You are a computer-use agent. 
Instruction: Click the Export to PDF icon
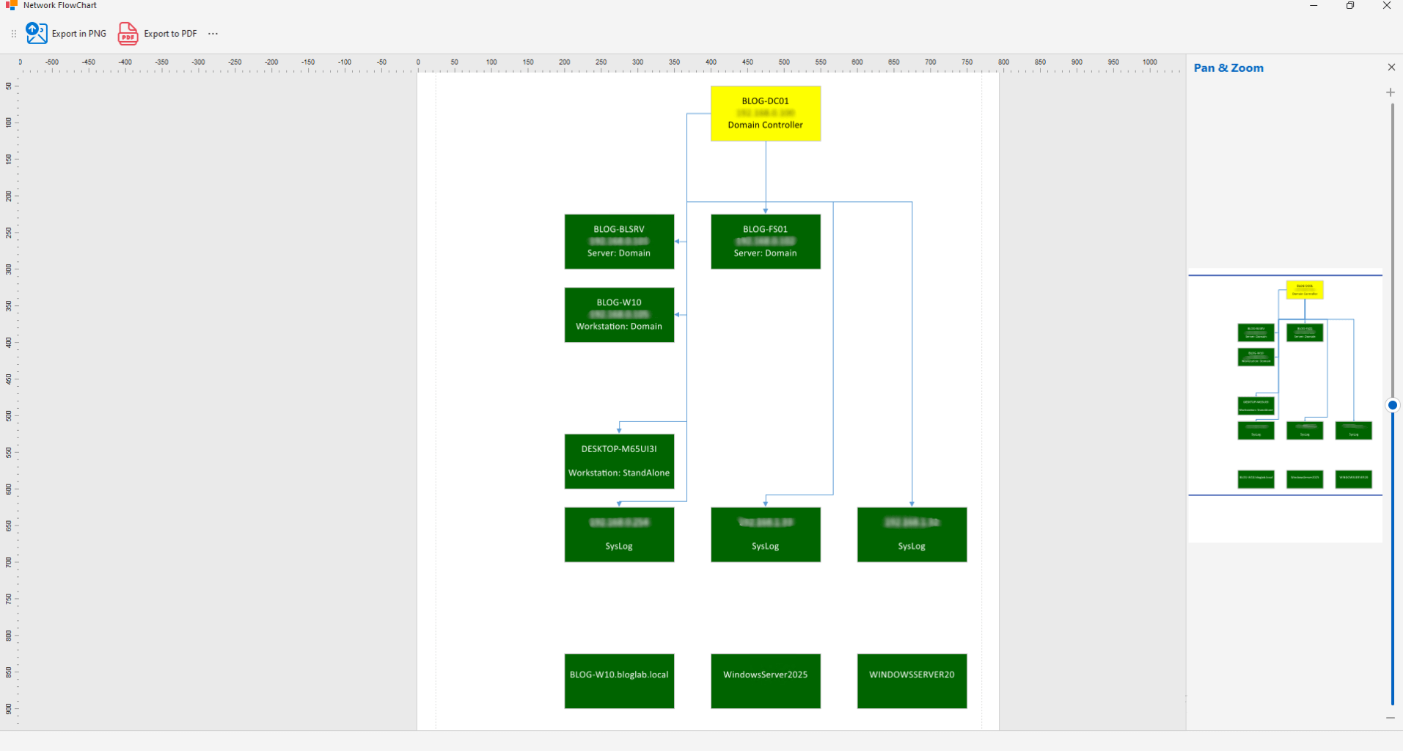(128, 33)
